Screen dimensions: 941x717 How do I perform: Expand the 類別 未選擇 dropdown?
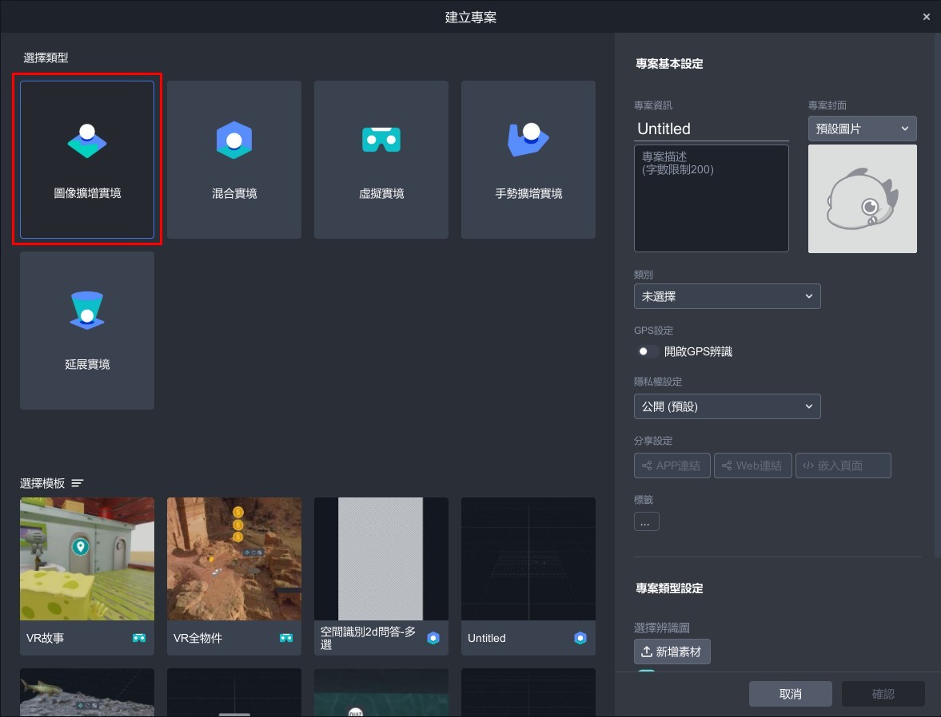click(727, 296)
